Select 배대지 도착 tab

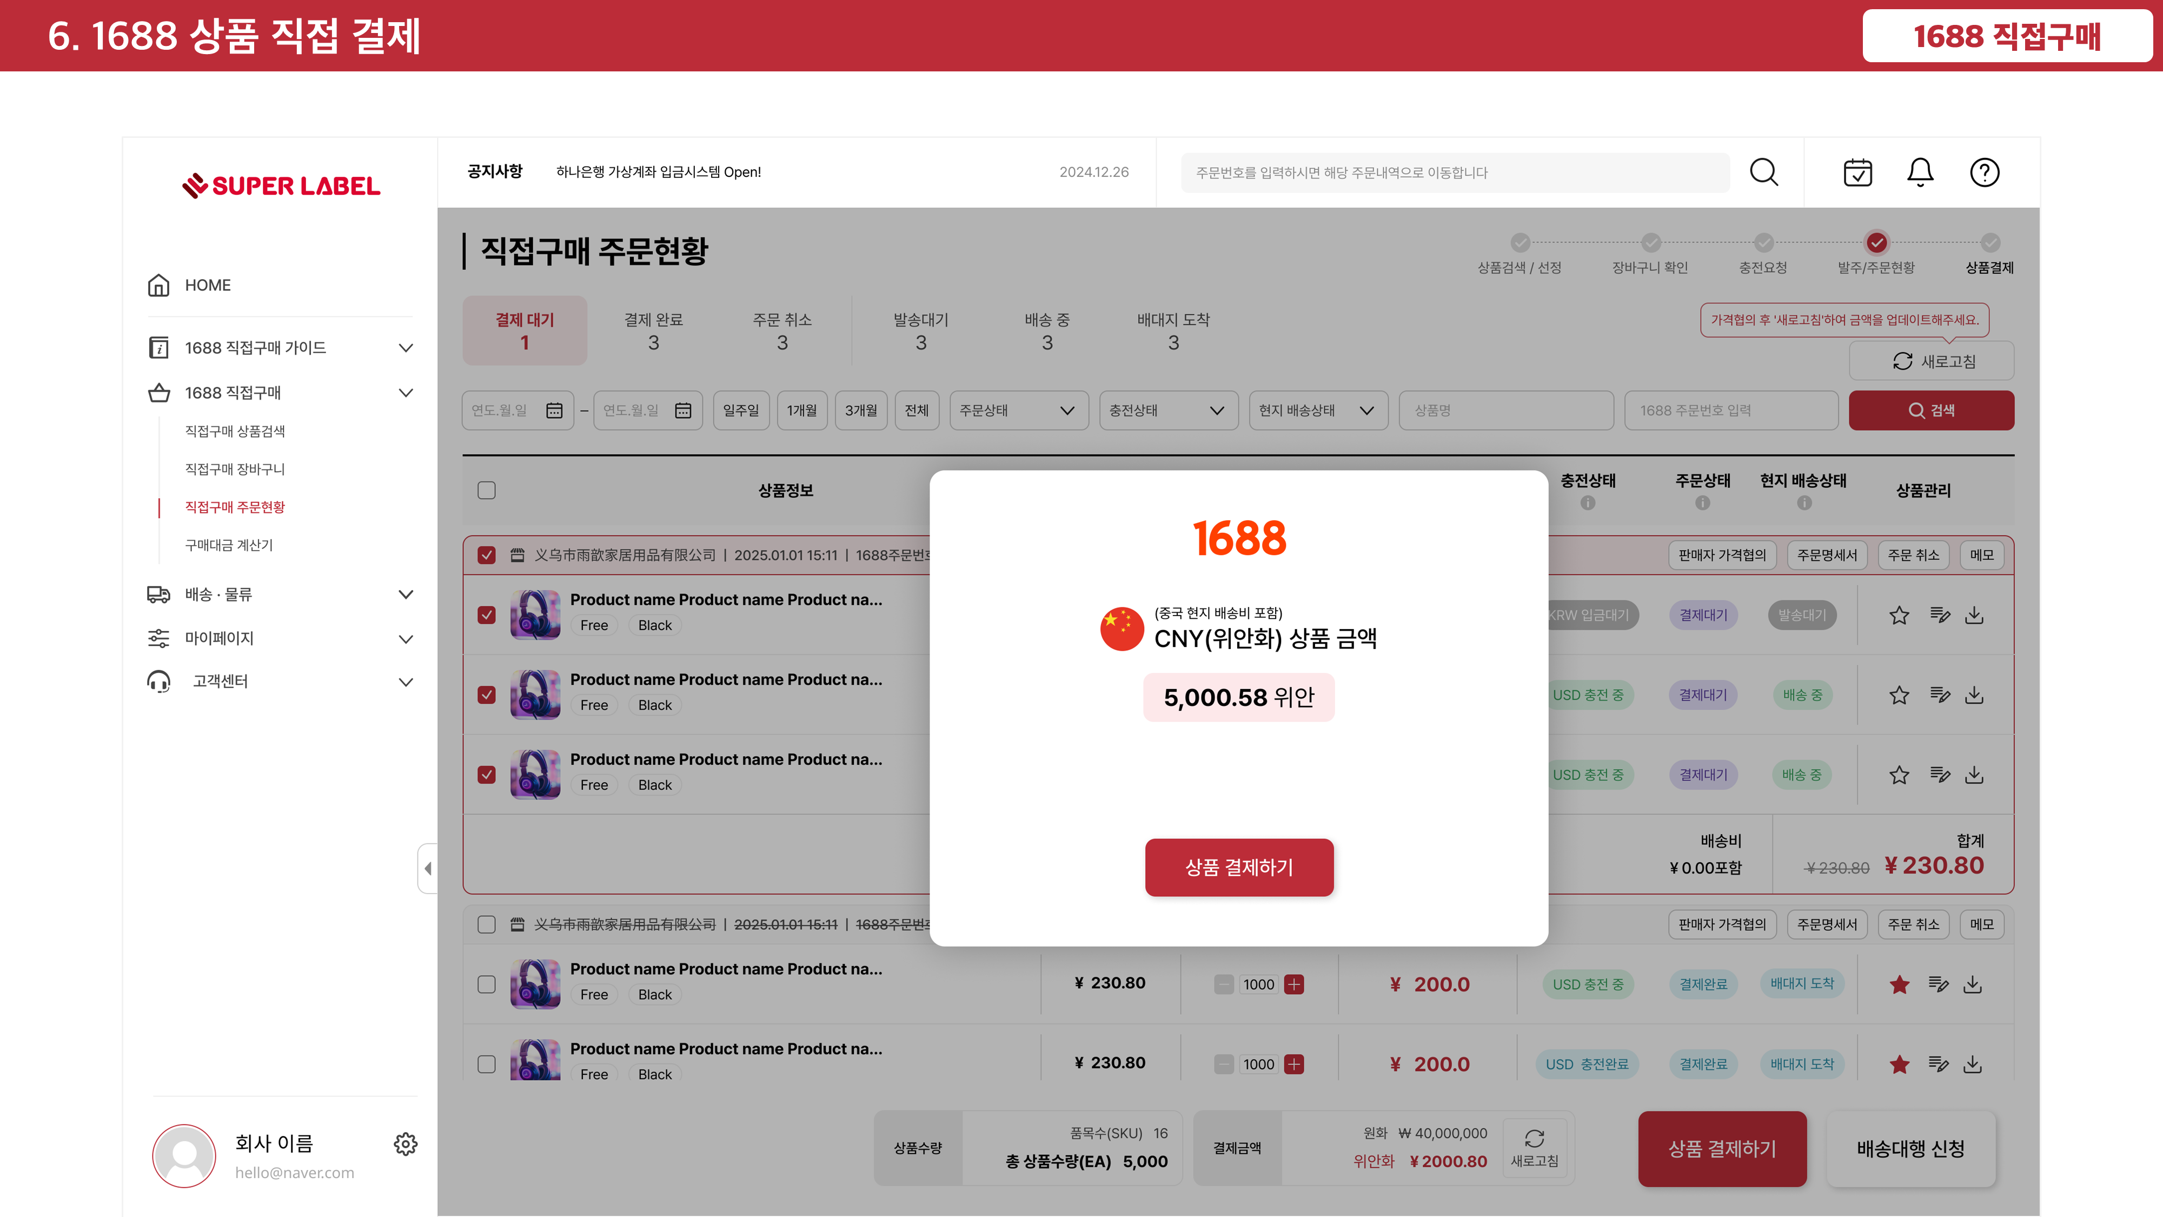click(x=1173, y=331)
